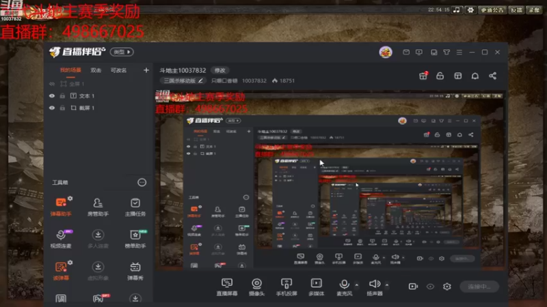Open the 读弹幕 tool
The width and height of the screenshot is (547, 307).
(x=61, y=271)
